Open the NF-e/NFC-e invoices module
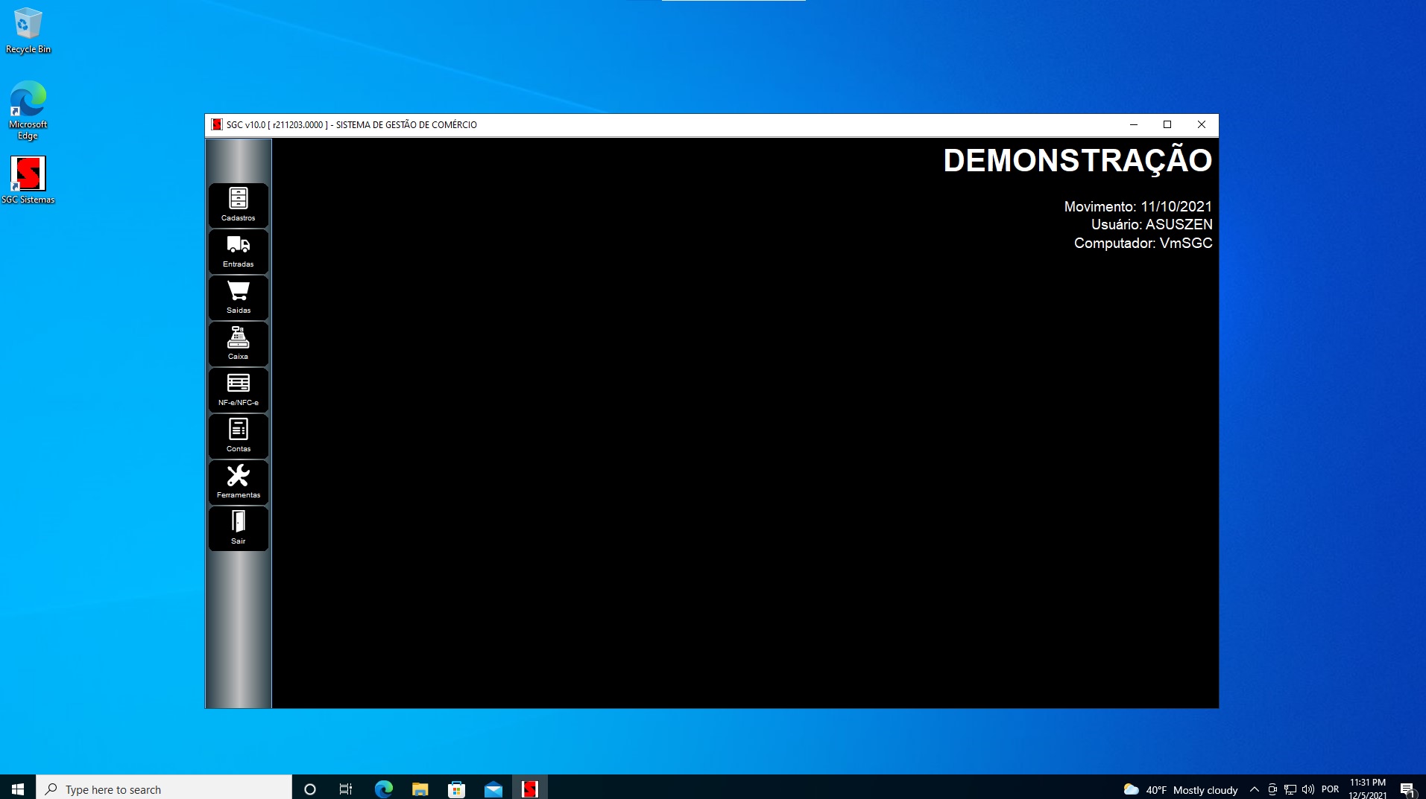 pyautogui.click(x=238, y=389)
